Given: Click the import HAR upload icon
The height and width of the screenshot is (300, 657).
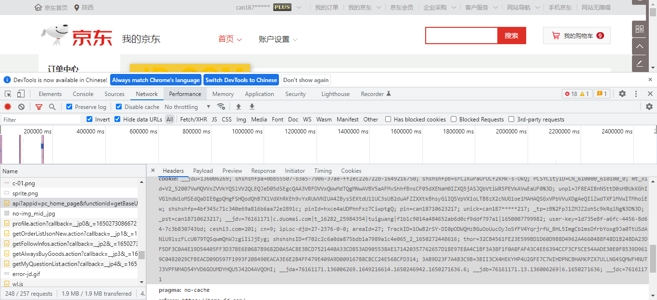Looking at the screenshot, I should click(238, 107).
